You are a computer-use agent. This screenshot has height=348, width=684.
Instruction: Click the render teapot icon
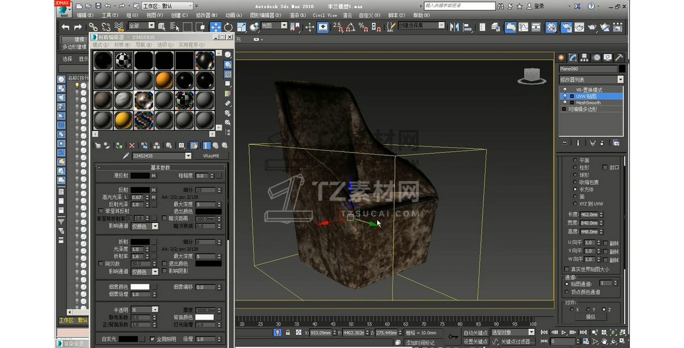[592, 27]
